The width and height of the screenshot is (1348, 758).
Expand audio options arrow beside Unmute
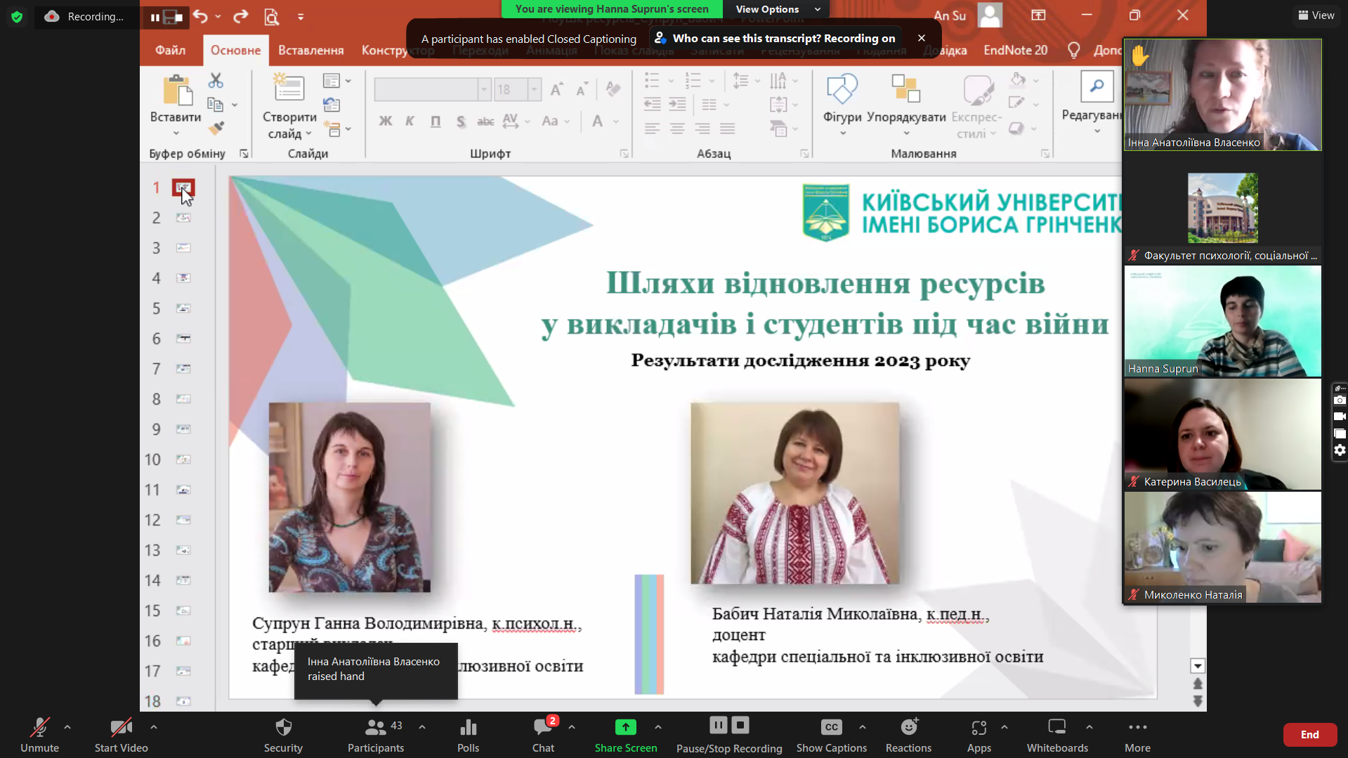pyautogui.click(x=67, y=727)
